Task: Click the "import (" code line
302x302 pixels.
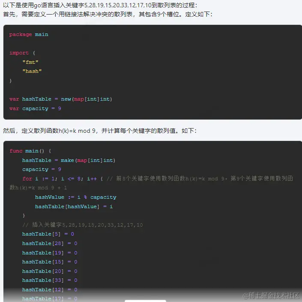Action: (22, 53)
